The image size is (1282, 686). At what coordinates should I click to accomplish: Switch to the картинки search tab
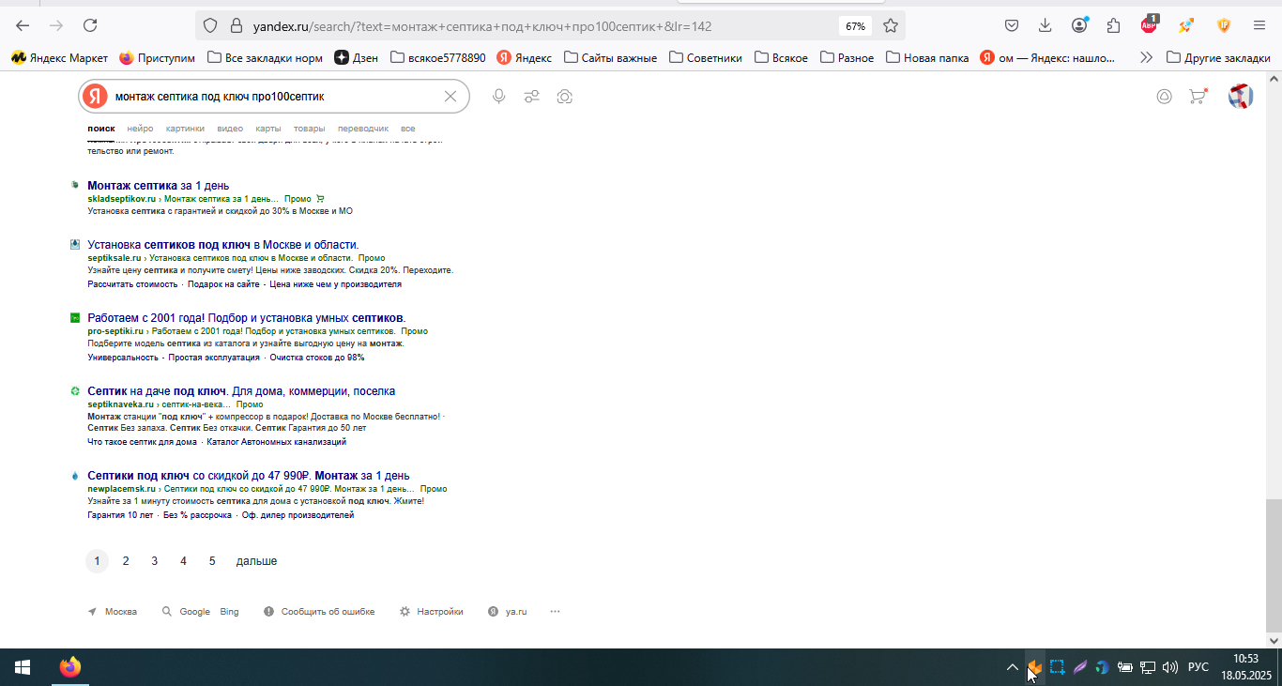185,128
